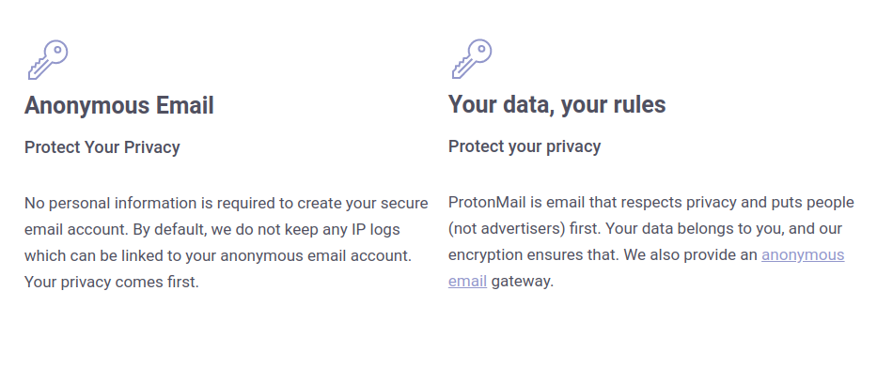Click the sentence 'Your privacy comes first.'
The width and height of the screenshot is (893, 368).
click(x=112, y=283)
